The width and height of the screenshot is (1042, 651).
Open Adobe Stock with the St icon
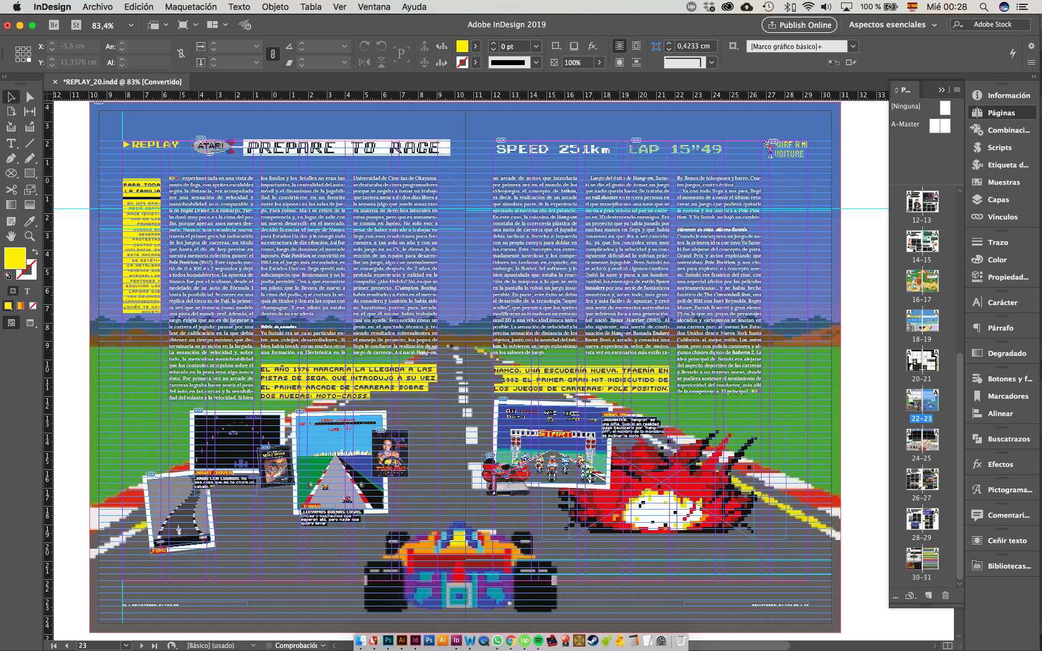tap(76, 25)
